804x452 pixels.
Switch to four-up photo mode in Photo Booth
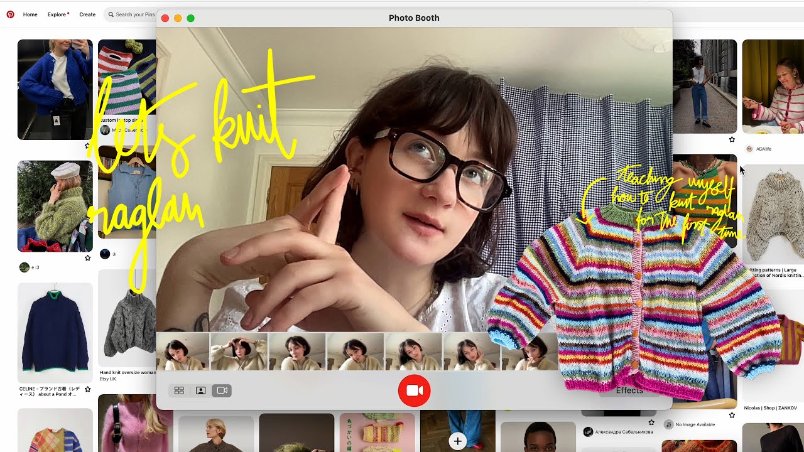[x=179, y=390]
